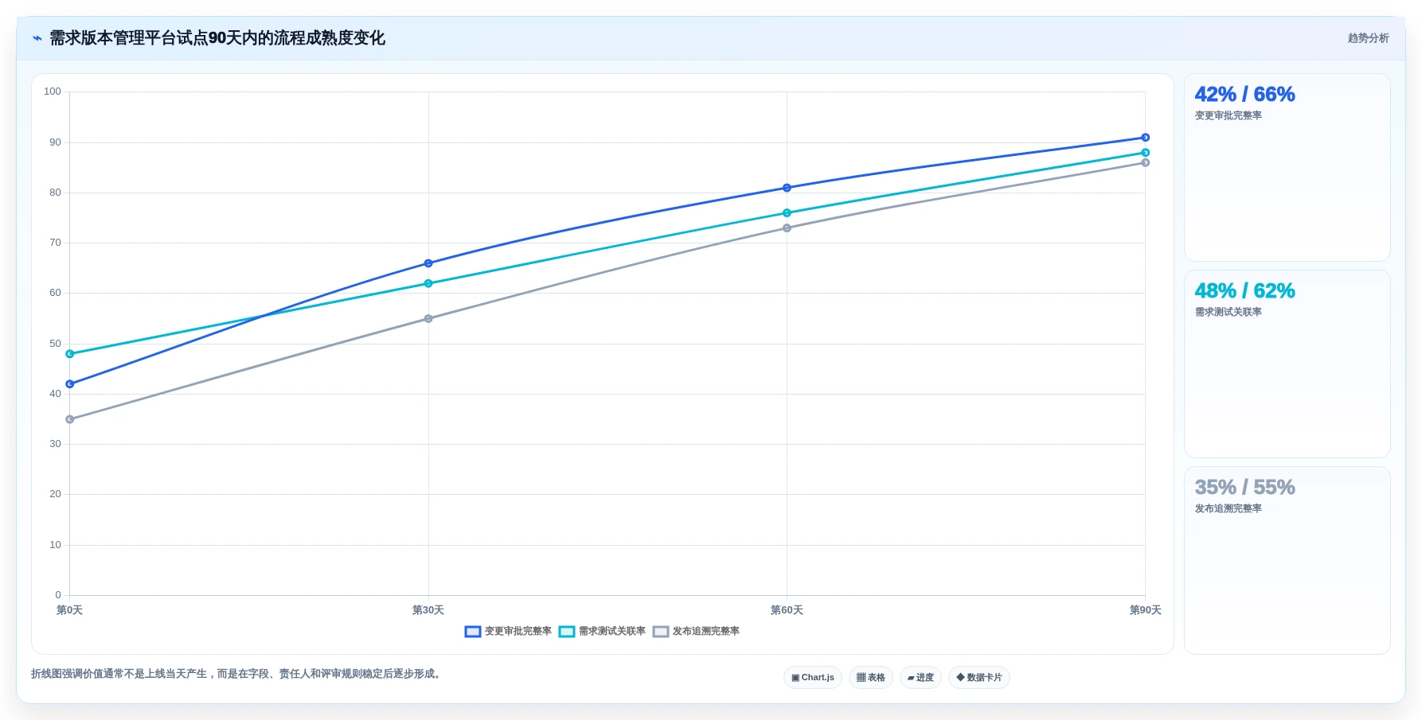This screenshot has width=1422, height=720.
Task: Open the 42% / 66% 变更审批完整率 card
Action: pos(1287,168)
